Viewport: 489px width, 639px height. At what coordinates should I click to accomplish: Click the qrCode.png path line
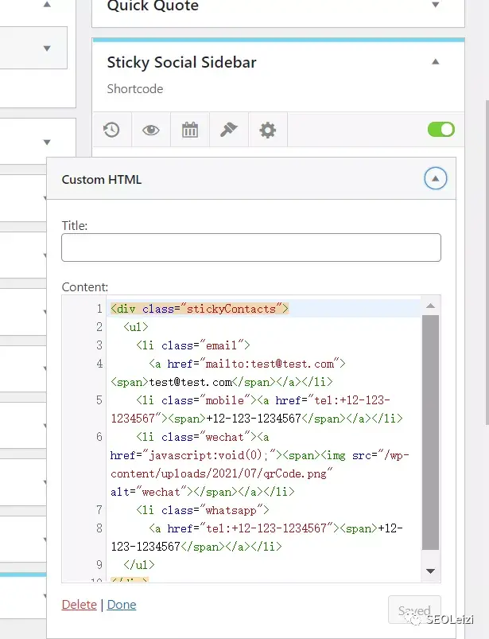tap(222, 473)
